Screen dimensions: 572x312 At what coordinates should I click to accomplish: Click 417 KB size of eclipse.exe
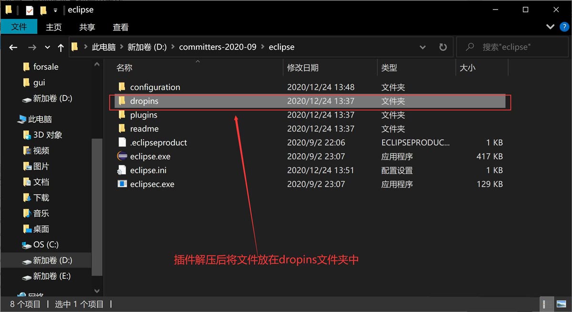(x=490, y=156)
